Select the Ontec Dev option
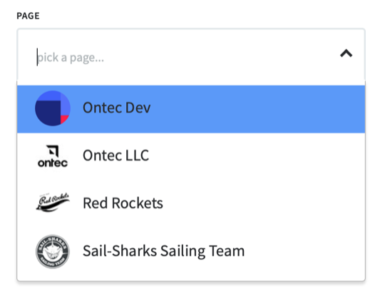The width and height of the screenshot is (385, 301). (x=191, y=109)
